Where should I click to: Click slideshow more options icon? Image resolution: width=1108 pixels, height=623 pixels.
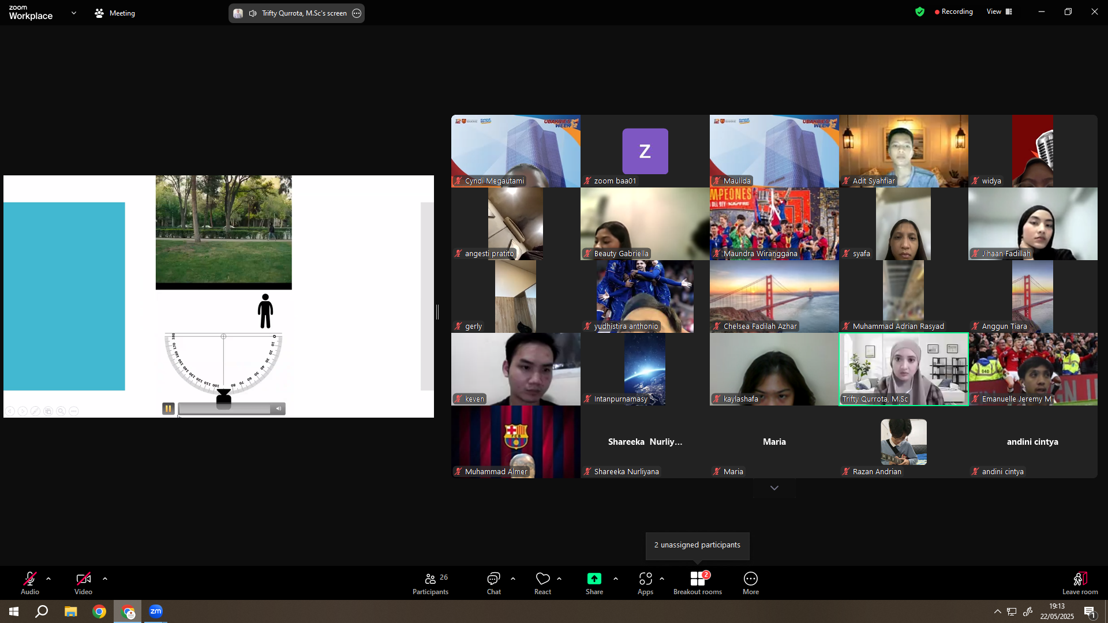point(73,411)
